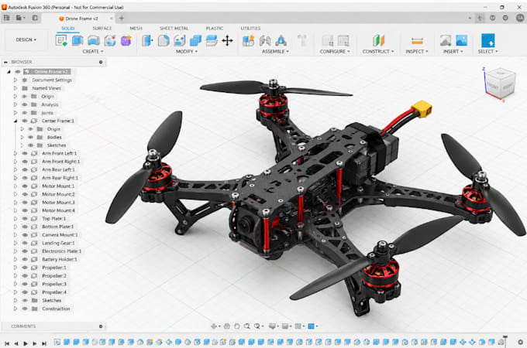Switch to the Mesh tab

pos(136,28)
